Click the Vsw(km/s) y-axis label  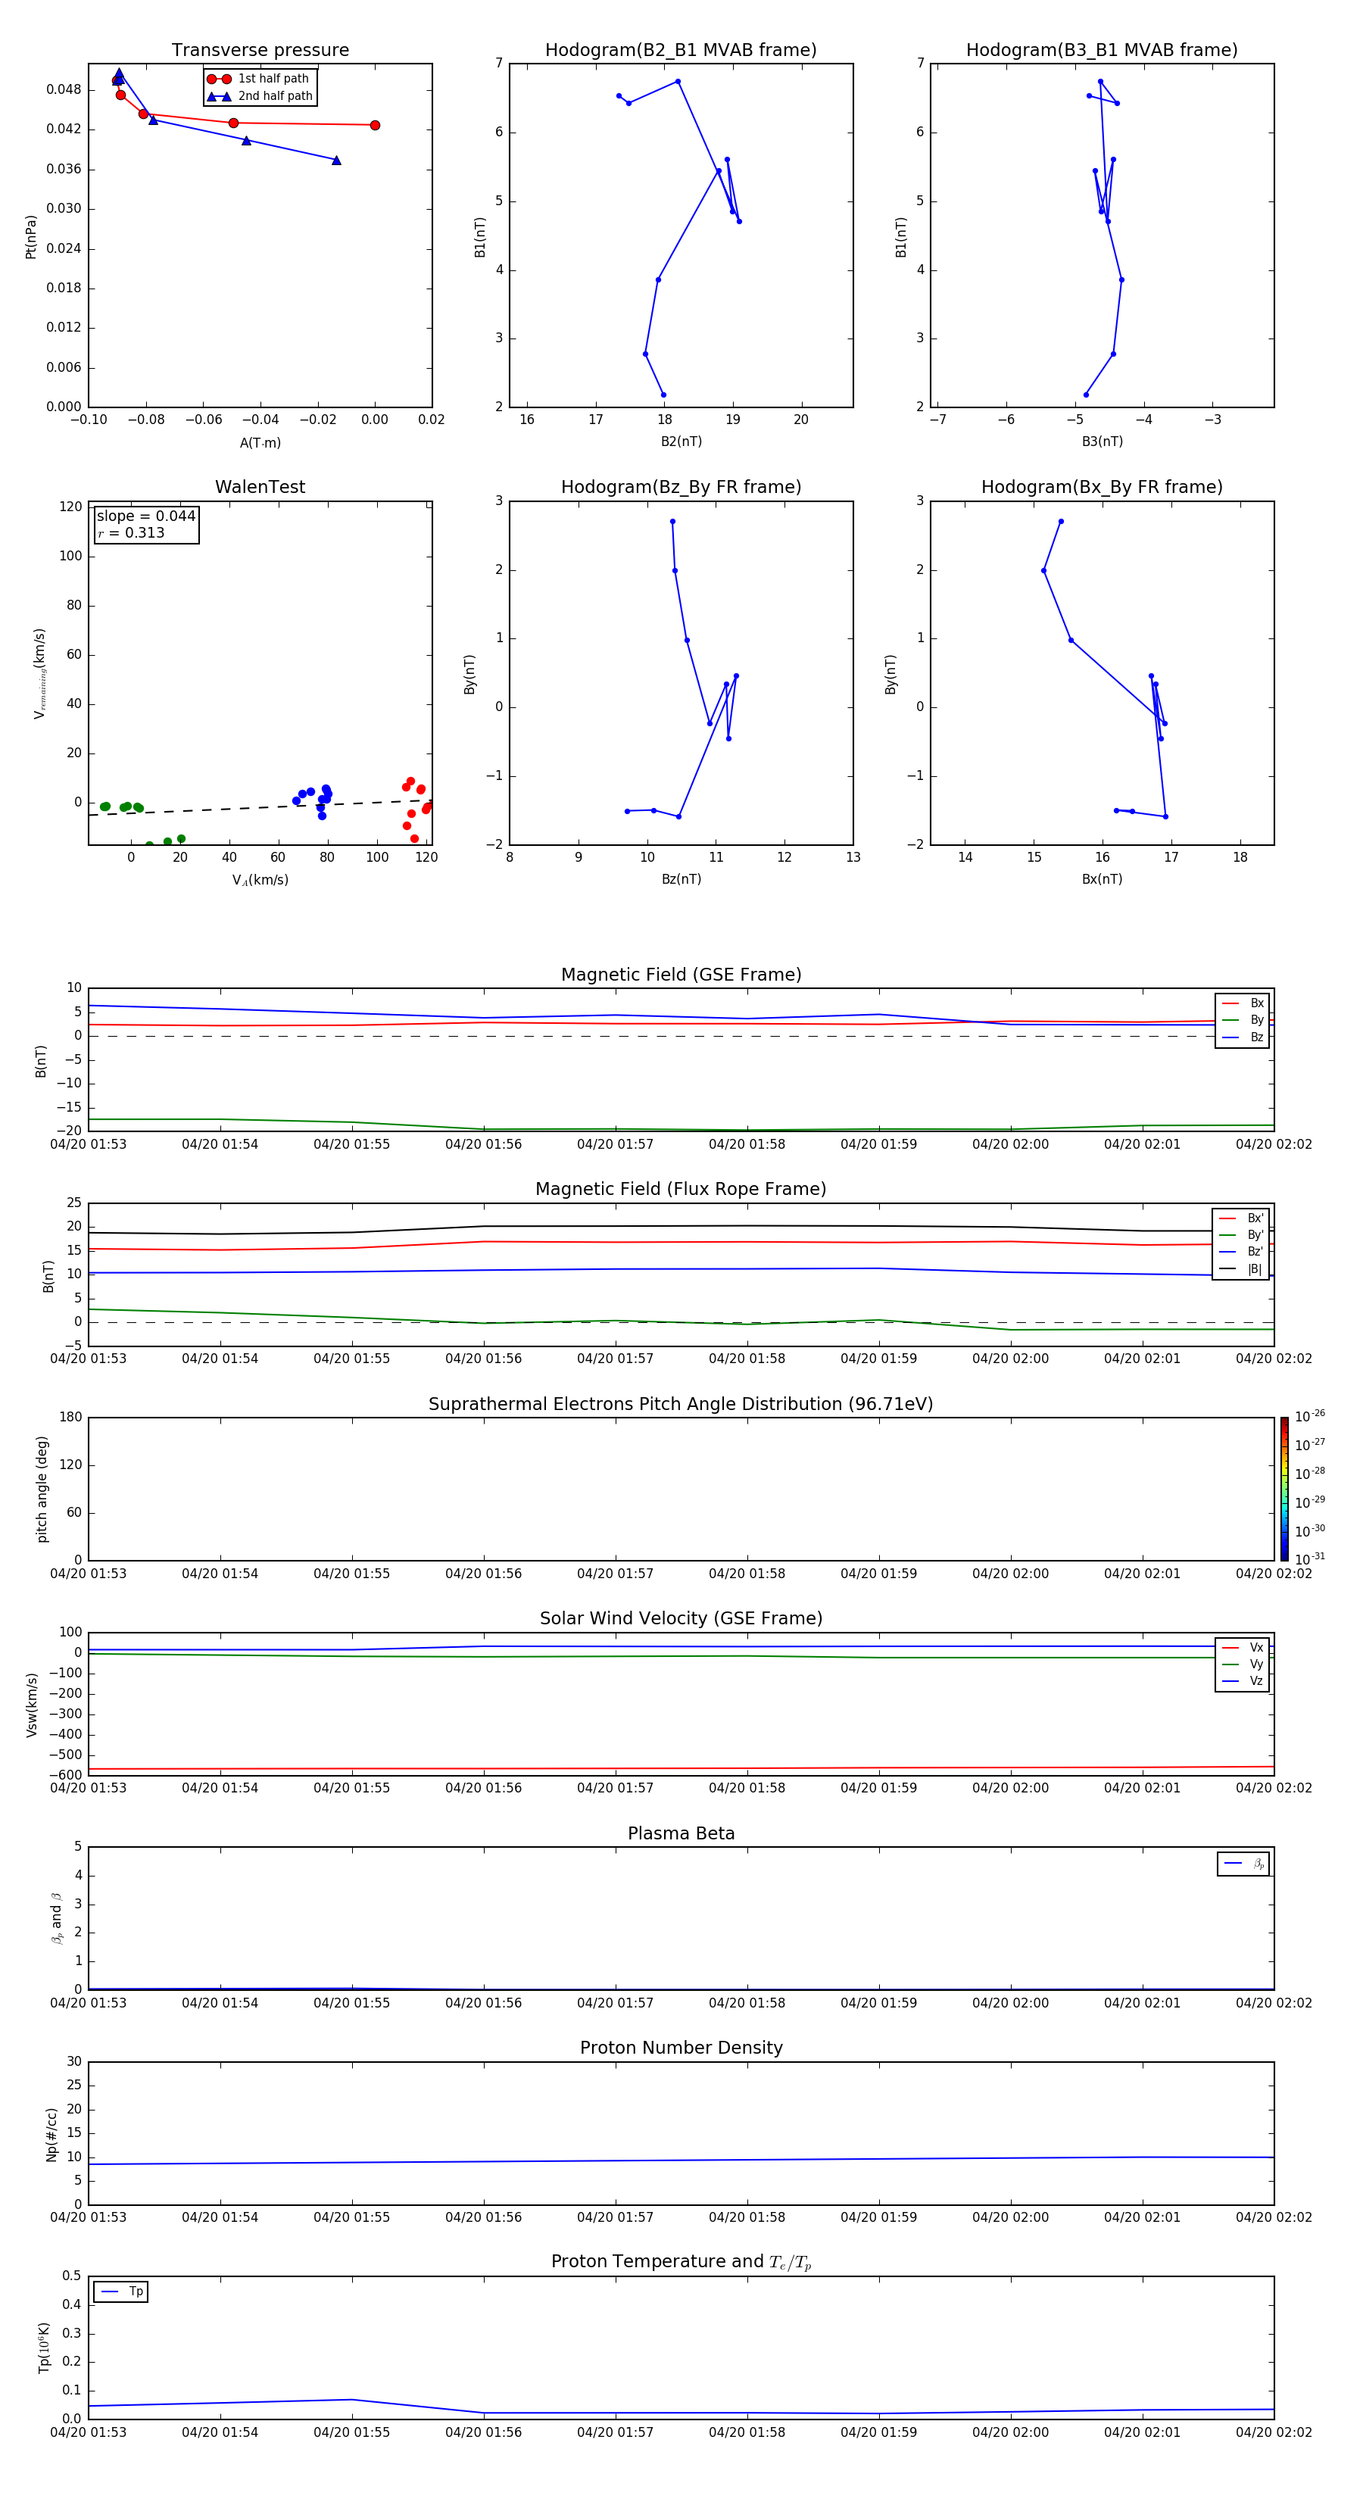click(32, 1705)
